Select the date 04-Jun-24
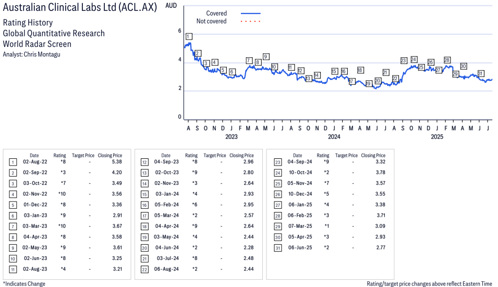The height and width of the screenshot is (287, 498). pos(167,248)
